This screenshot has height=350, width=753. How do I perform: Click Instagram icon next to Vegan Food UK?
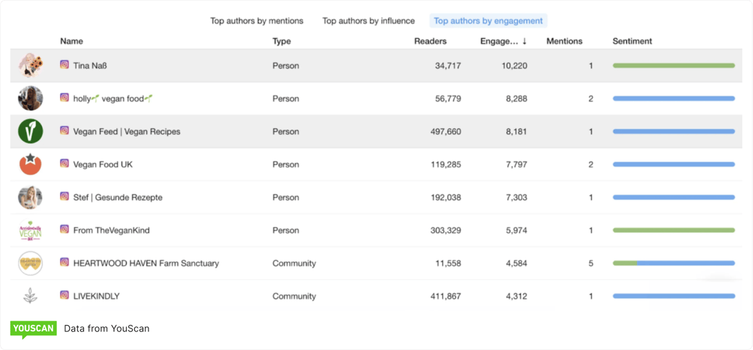coord(64,164)
